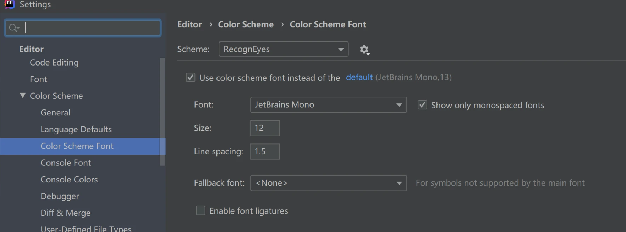Open the Fallback font dropdown

(x=328, y=183)
